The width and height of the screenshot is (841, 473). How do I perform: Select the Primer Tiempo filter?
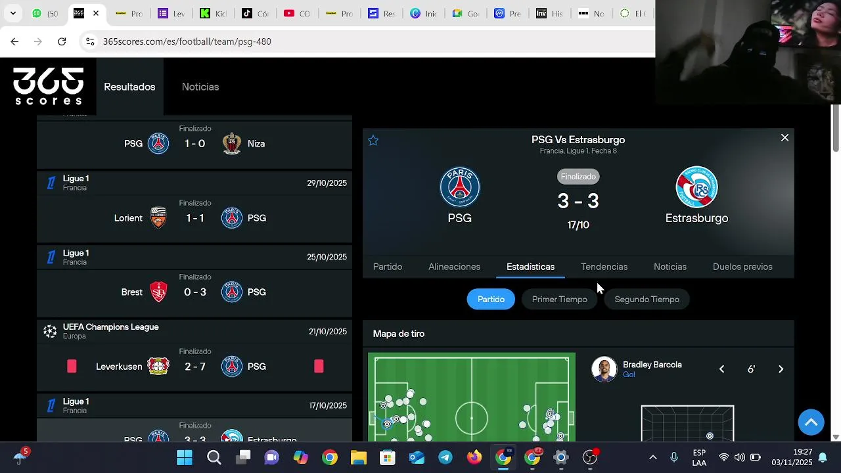pos(560,299)
